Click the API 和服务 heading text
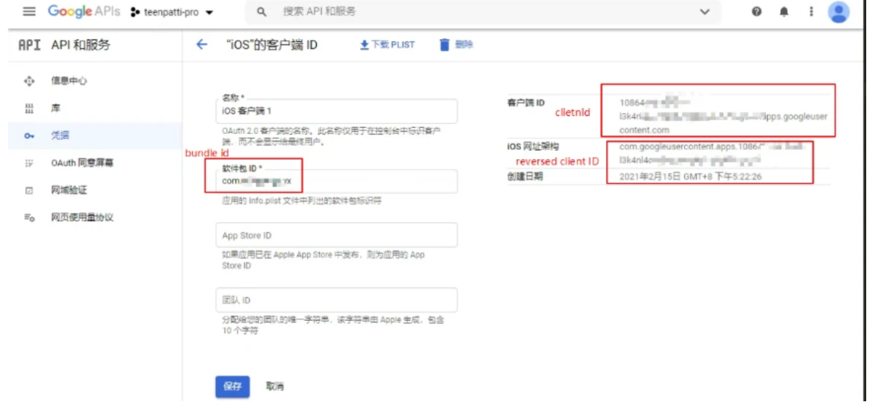 [81, 45]
